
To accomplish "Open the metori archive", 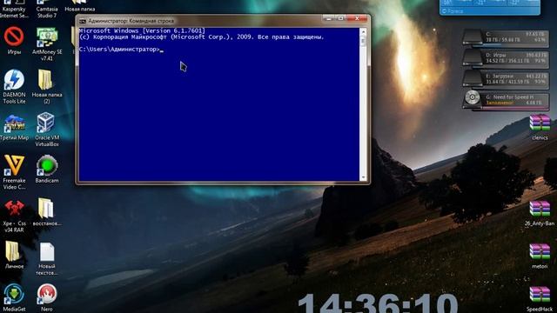I will tap(540, 256).
